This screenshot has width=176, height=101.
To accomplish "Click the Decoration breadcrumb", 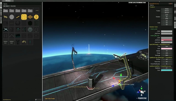I will (13, 6).
